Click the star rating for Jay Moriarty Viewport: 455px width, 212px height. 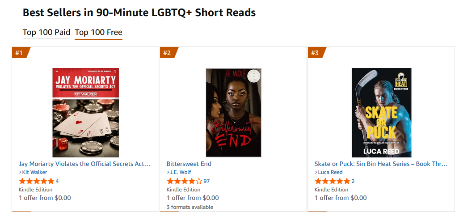36,181
